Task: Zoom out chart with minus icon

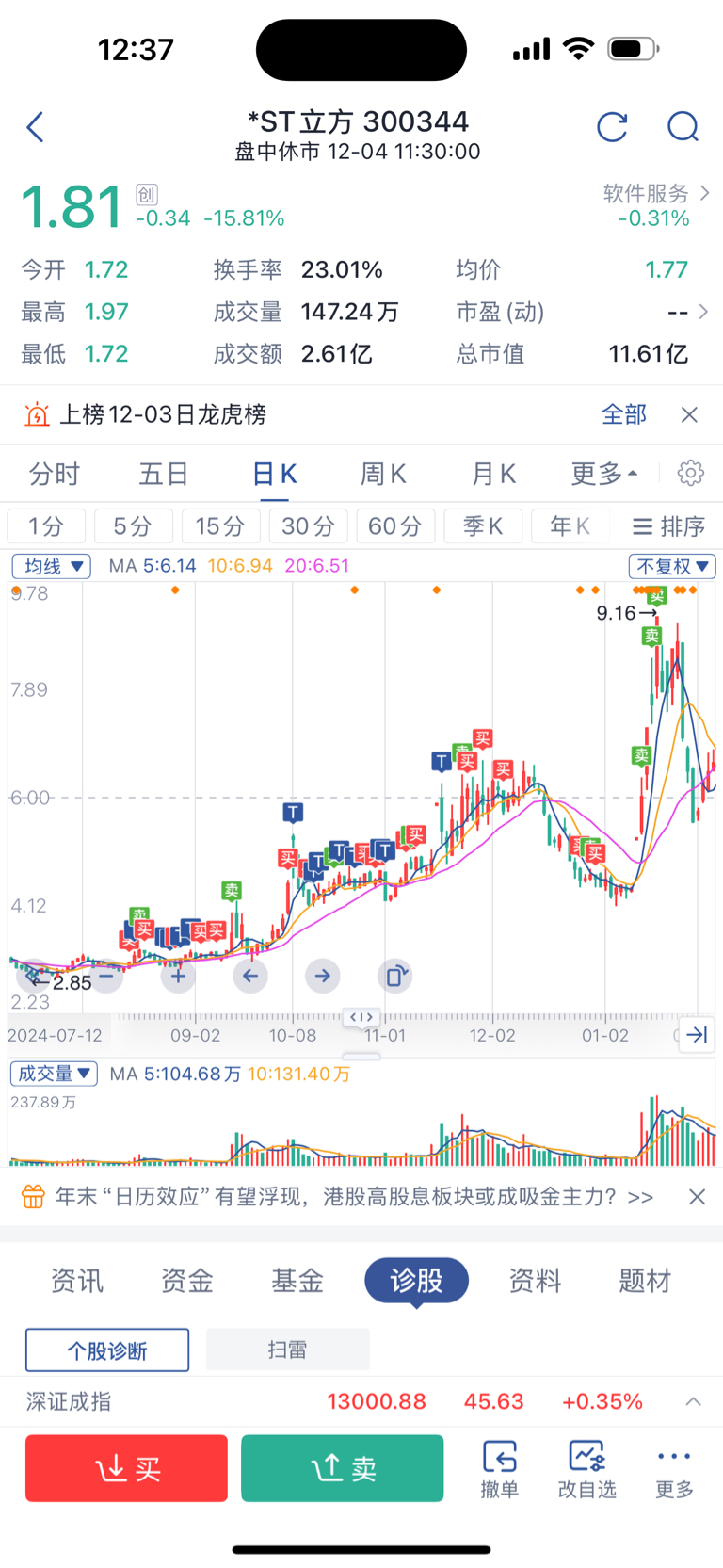Action: coord(106,976)
